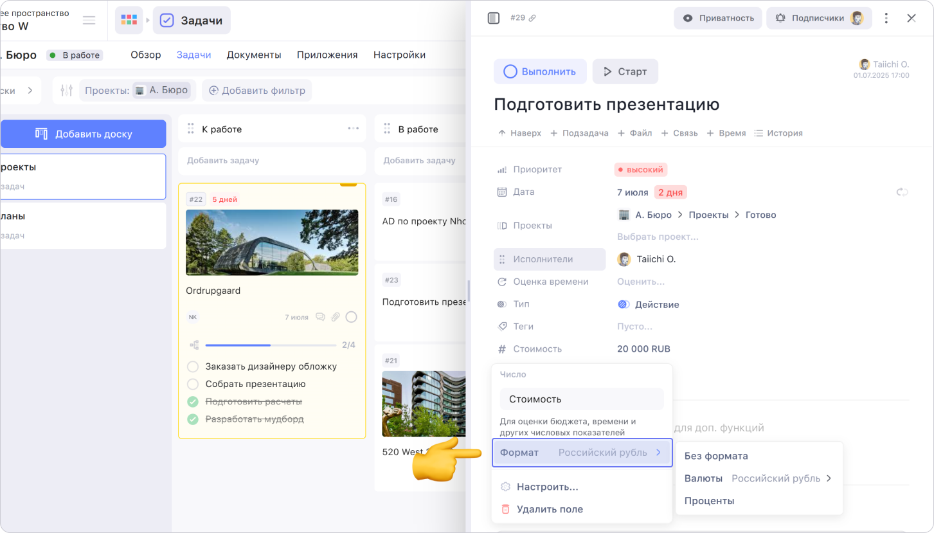The image size is (934, 533).
Task: Open the colorful apps grid icon
Action: pyautogui.click(x=129, y=20)
